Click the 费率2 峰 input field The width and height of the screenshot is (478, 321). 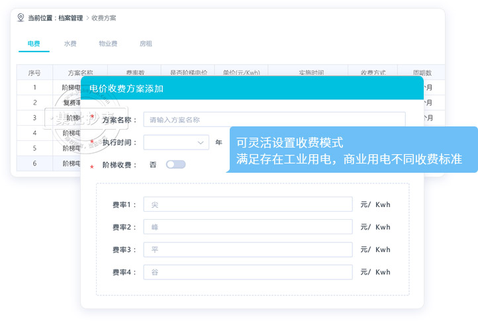pos(248,227)
